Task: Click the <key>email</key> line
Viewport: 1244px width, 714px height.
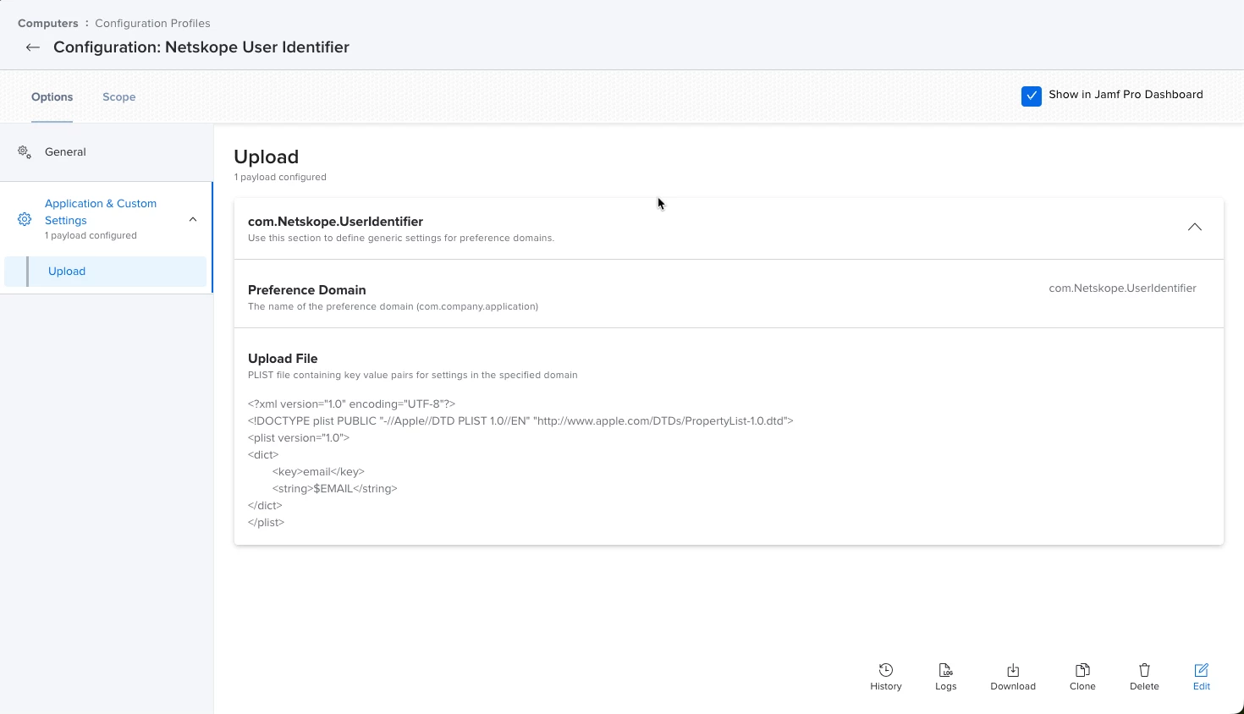Action: tap(318, 472)
